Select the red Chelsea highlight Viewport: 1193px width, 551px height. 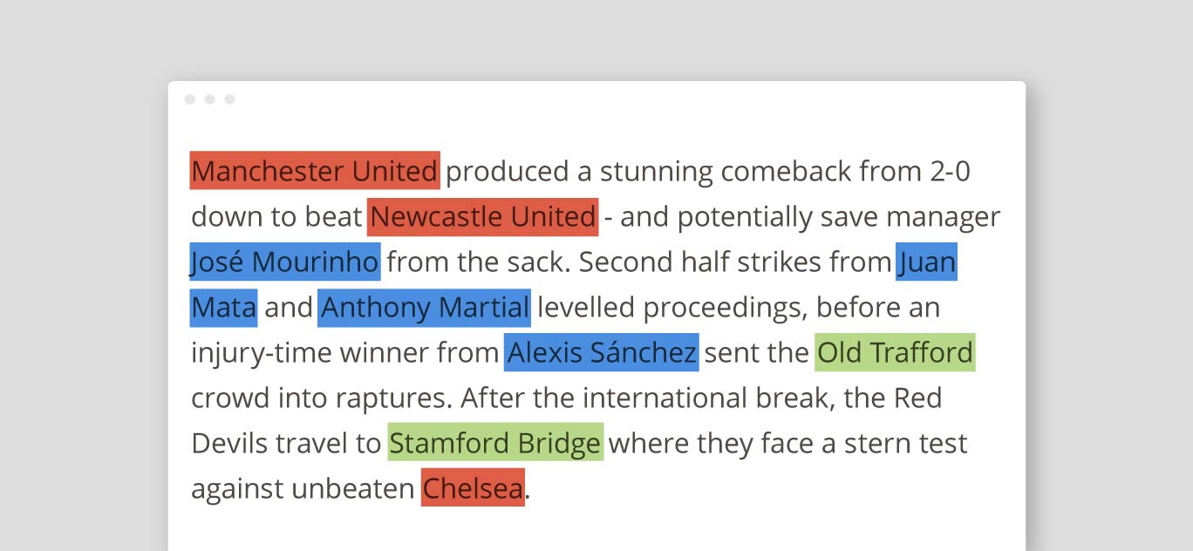pos(473,488)
